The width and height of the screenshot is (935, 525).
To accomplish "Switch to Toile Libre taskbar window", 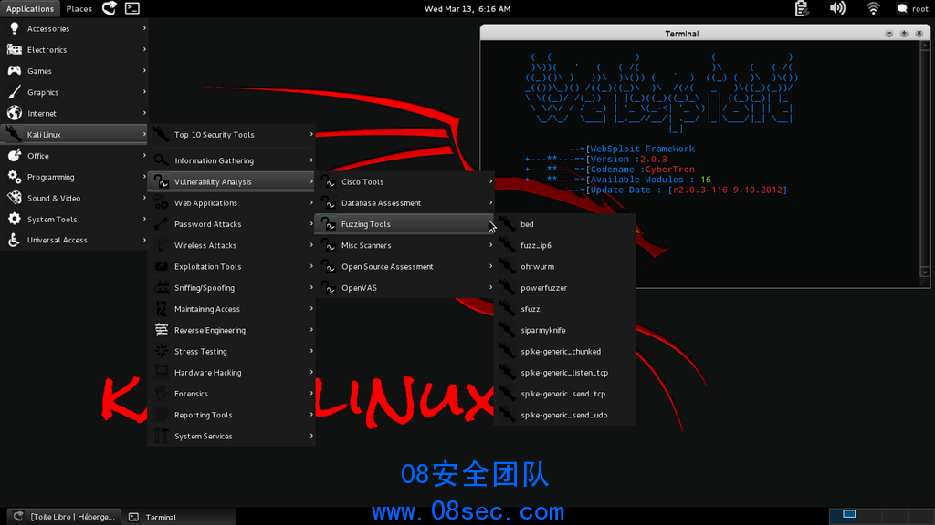I will [64, 517].
